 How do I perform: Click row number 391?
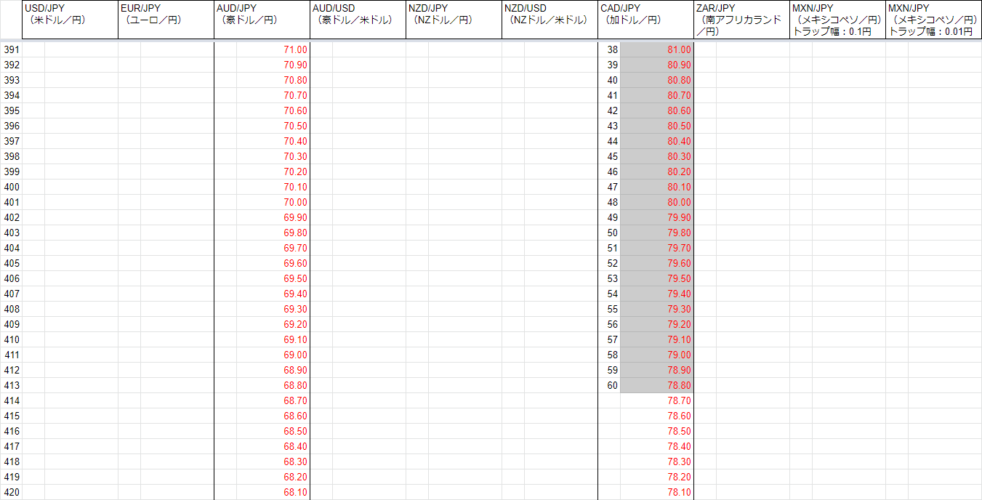pyautogui.click(x=12, y=49)
